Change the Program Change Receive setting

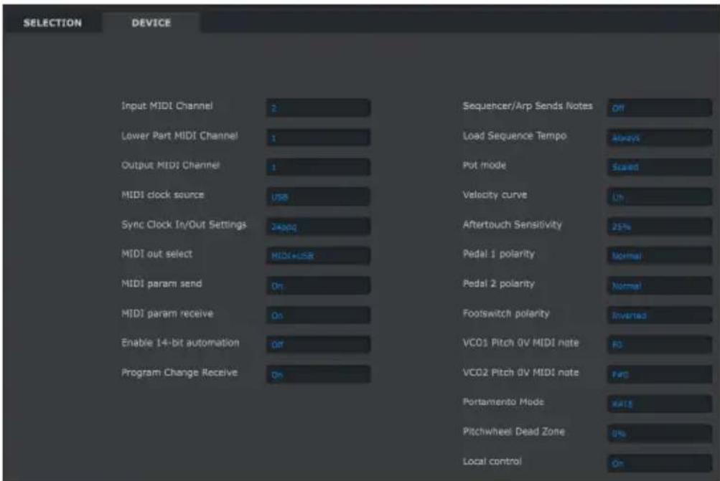click(x=318, y=375)
